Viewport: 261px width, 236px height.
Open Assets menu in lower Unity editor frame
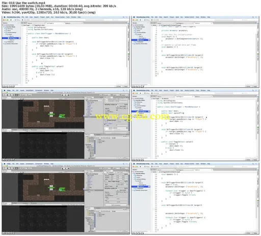pos(22,164)
